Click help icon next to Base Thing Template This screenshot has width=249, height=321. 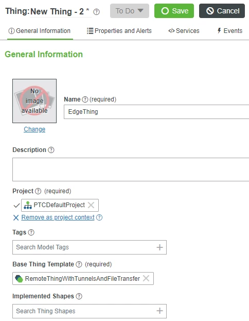pyautogui.click(x=79, y=264)
